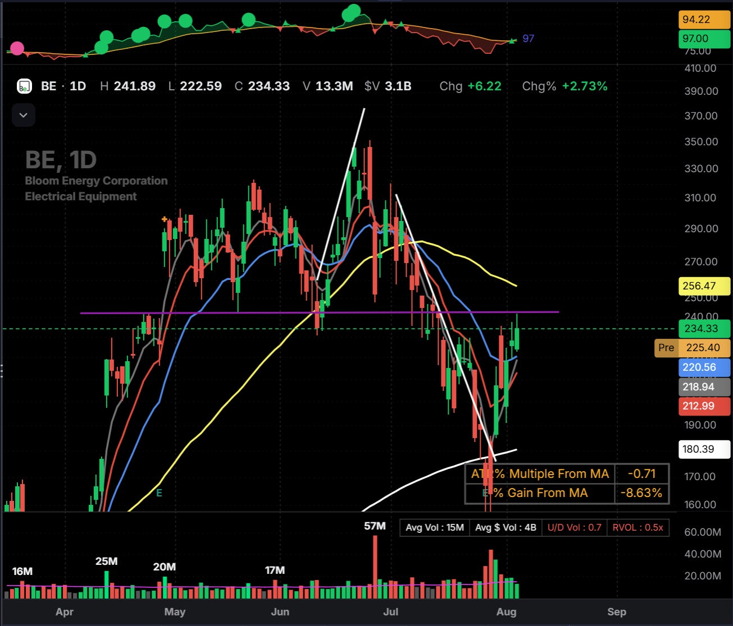Click the Jun label on the time axis

(x=280, y=612)
